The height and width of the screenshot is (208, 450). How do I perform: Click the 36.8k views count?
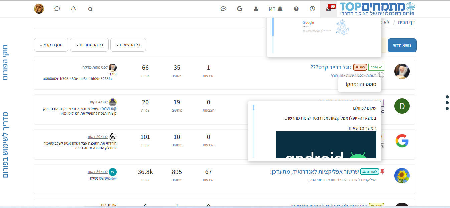coord(145,172)
